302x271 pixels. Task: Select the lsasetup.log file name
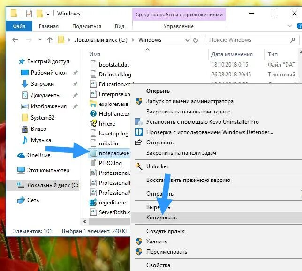point(113,134)
